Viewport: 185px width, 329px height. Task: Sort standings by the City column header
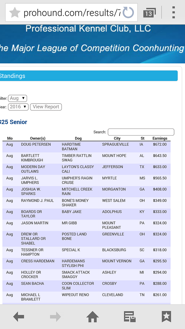[117, 138]
